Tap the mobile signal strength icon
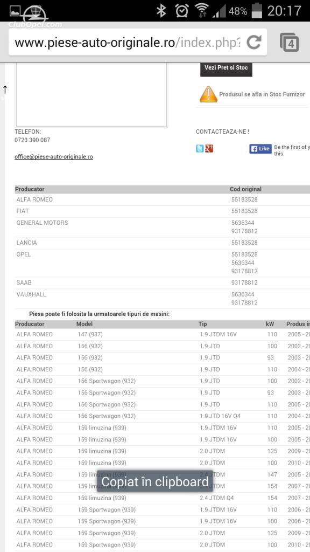 click(219, 12)
